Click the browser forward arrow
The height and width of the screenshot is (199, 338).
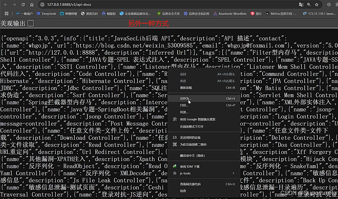point(14,5)
